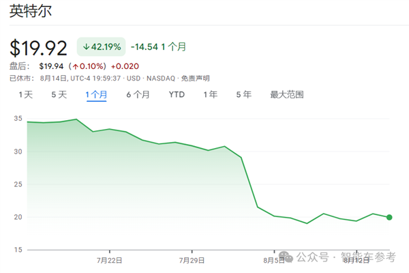Click the 7月22日 date axis label
The width and height of the screenshot is (409, 273).
coord(108,259)
